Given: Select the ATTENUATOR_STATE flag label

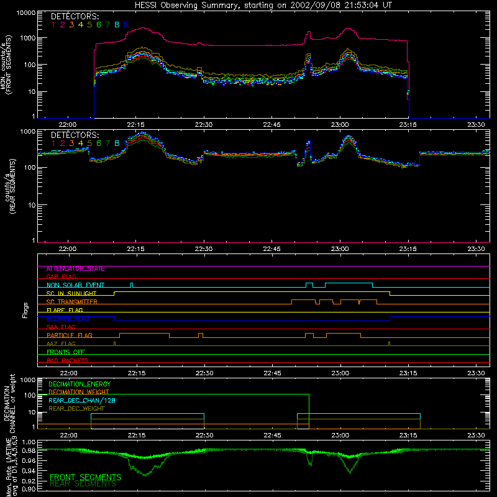Looking at the screenshot, I should click(x=75, y=269).
